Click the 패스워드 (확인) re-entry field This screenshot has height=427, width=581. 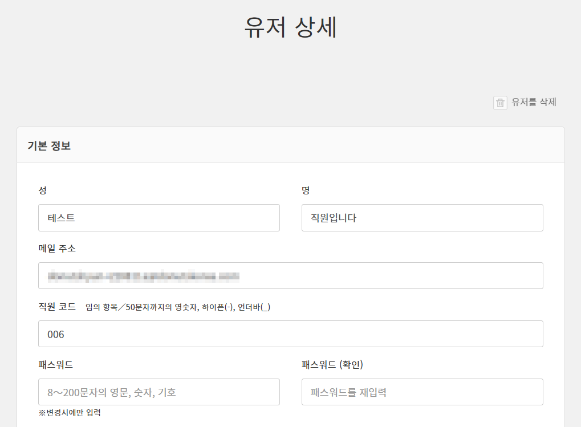click(x=422, y=392)
